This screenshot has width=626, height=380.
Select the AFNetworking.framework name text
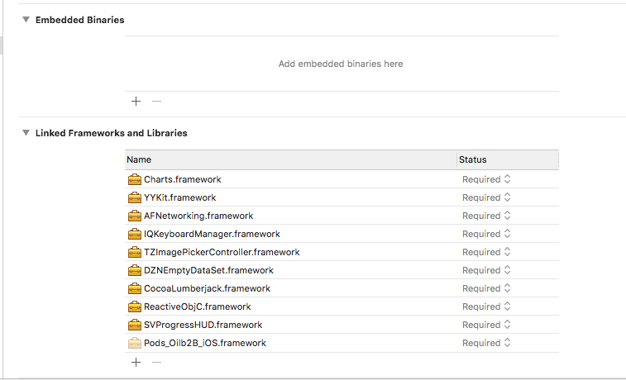198,216
